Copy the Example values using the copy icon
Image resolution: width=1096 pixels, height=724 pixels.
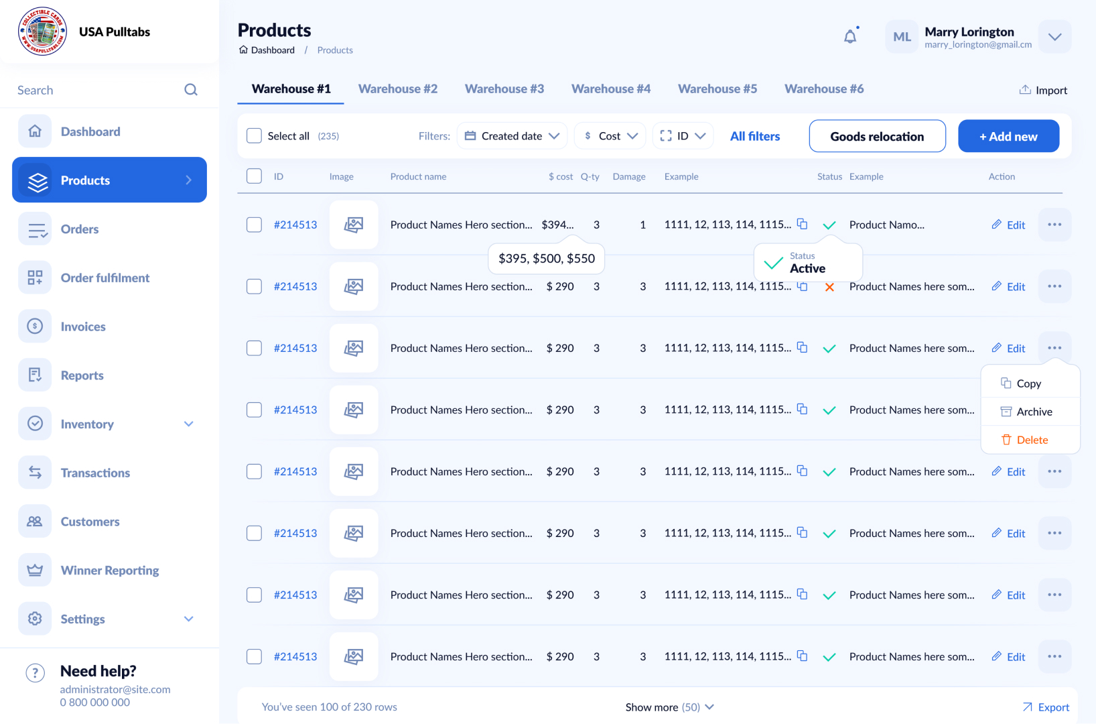tap(802, 225)
